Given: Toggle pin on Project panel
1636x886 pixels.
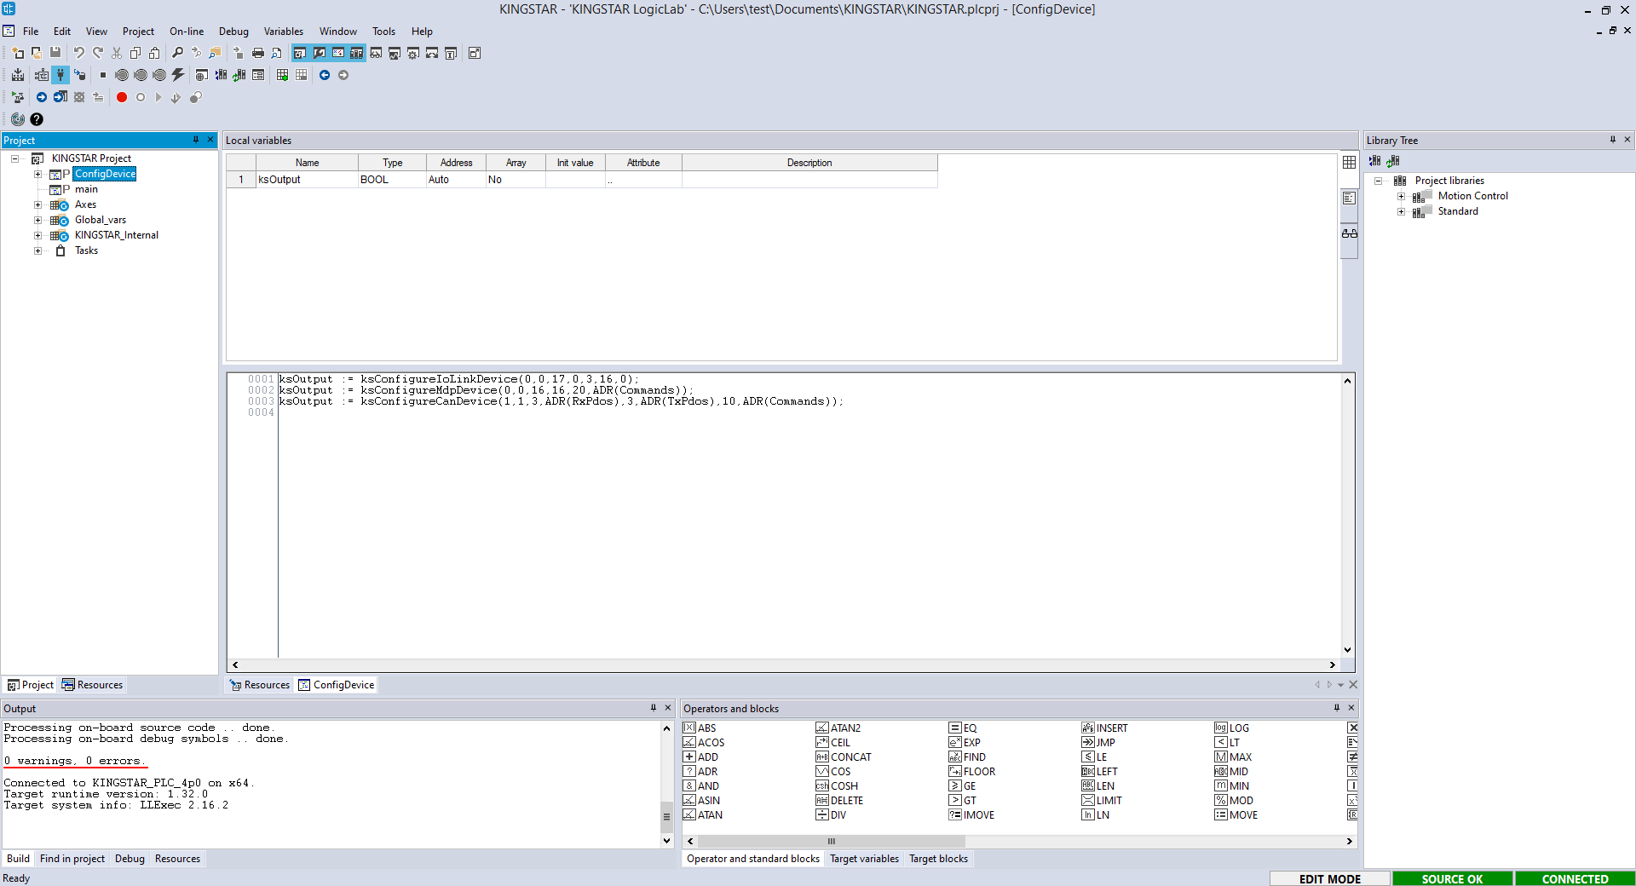Looking at the screenshot, I should (196, 140).
